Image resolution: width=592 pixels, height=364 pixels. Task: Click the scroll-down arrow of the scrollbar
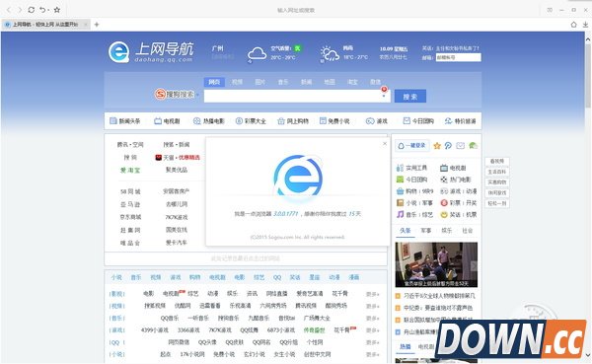coord(588,355)
